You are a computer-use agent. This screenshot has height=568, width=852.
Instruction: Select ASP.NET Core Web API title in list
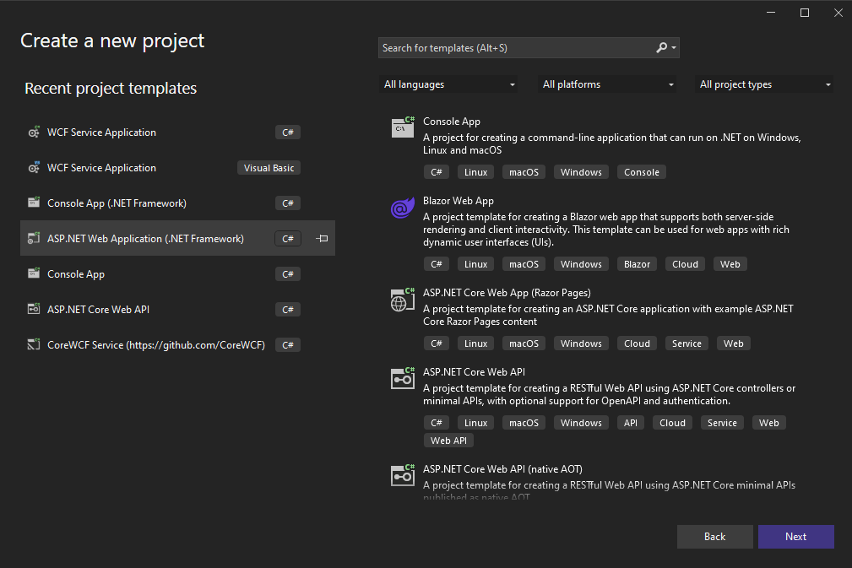pos(475,372)
